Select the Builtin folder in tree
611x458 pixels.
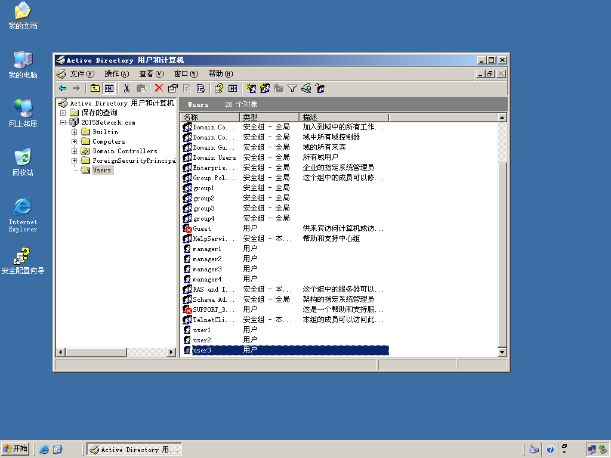[x=105, y=132]
